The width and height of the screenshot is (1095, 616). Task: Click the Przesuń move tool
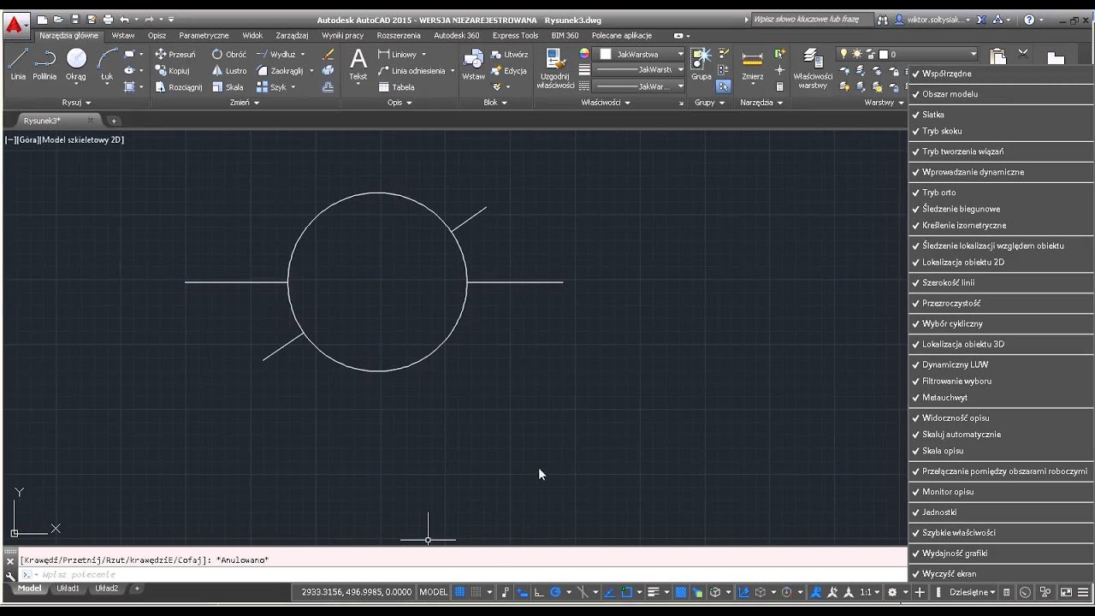tap(175, 54)
